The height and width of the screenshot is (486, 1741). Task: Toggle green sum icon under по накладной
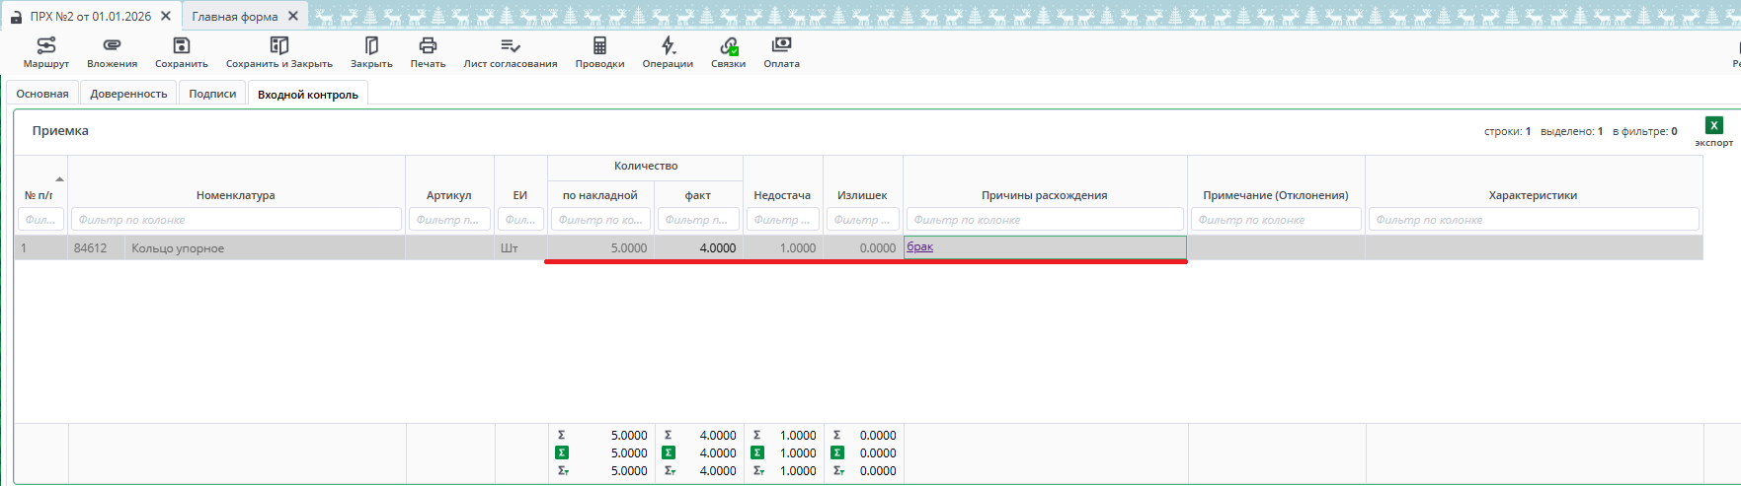coord(562,453)
